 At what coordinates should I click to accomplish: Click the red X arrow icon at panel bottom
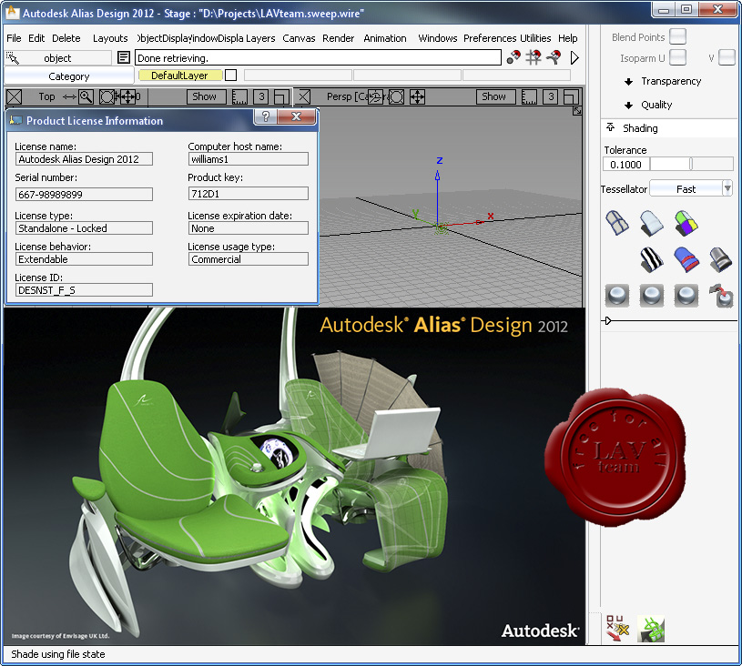click(617, 628)
